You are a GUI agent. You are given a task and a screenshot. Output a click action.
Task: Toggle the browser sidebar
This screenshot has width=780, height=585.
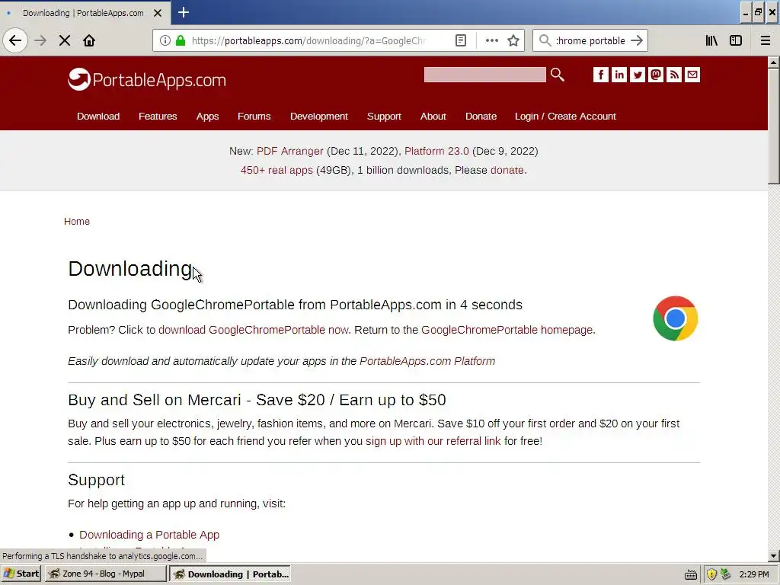(x=736, y=40)
